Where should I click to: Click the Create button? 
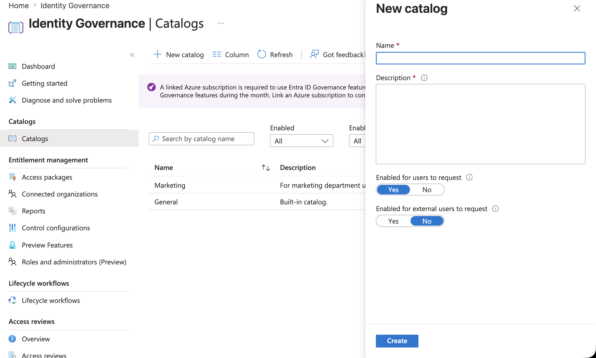(397, 341)
